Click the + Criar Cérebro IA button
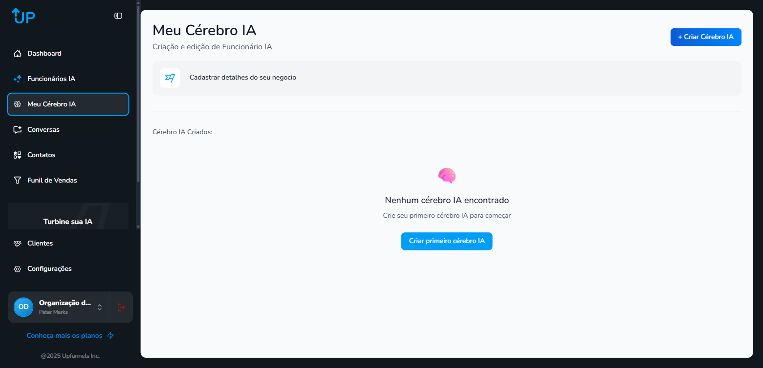The width and height of the screenshot is (763, 368). click(705, 37)
